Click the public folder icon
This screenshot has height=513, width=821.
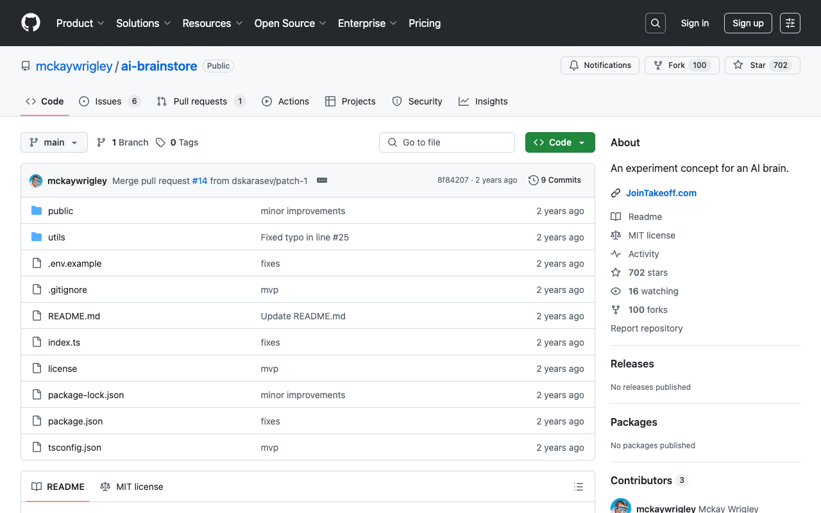37,211
